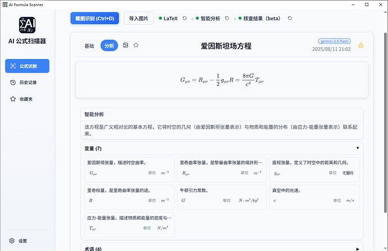Click the vertical scrollbar

[385, 122]
